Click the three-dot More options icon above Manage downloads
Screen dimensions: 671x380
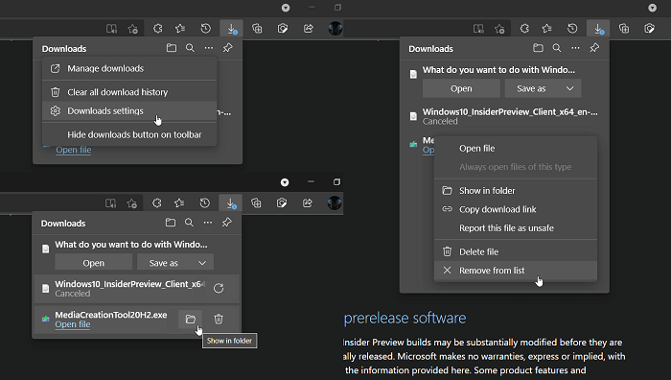209,48
